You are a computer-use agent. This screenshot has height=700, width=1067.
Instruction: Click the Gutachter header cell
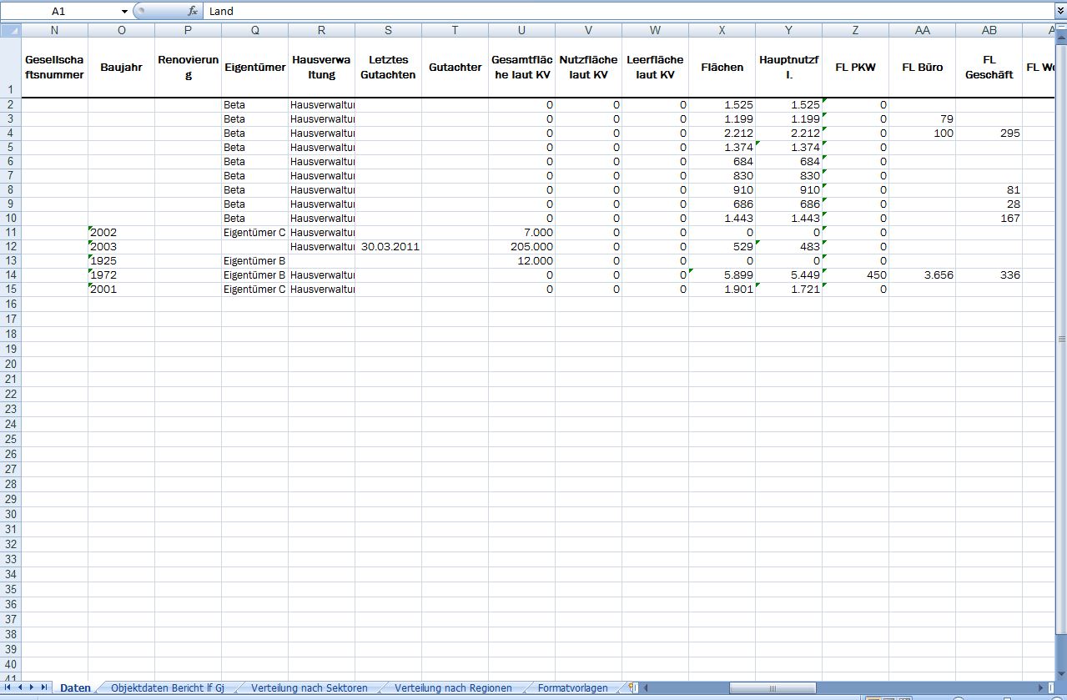coord(455,68)
